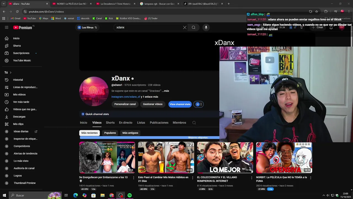353x199 pixels.
Task: Open the instagram.com/xdanx_of link
Action: [x=126, y=97]
